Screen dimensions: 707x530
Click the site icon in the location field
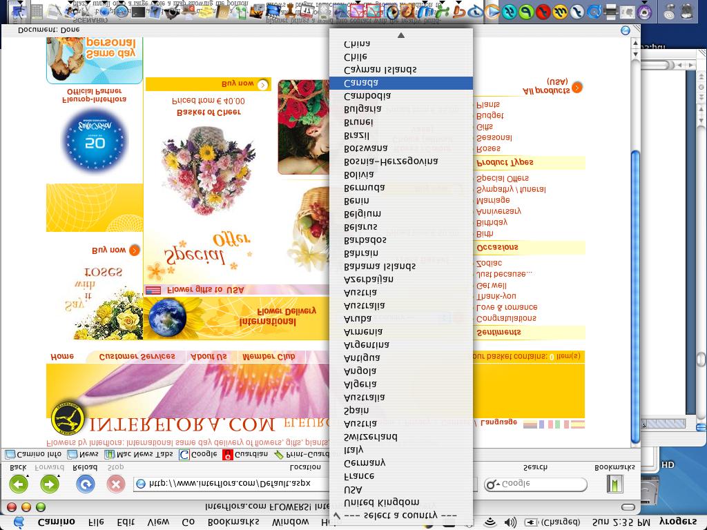141,484
